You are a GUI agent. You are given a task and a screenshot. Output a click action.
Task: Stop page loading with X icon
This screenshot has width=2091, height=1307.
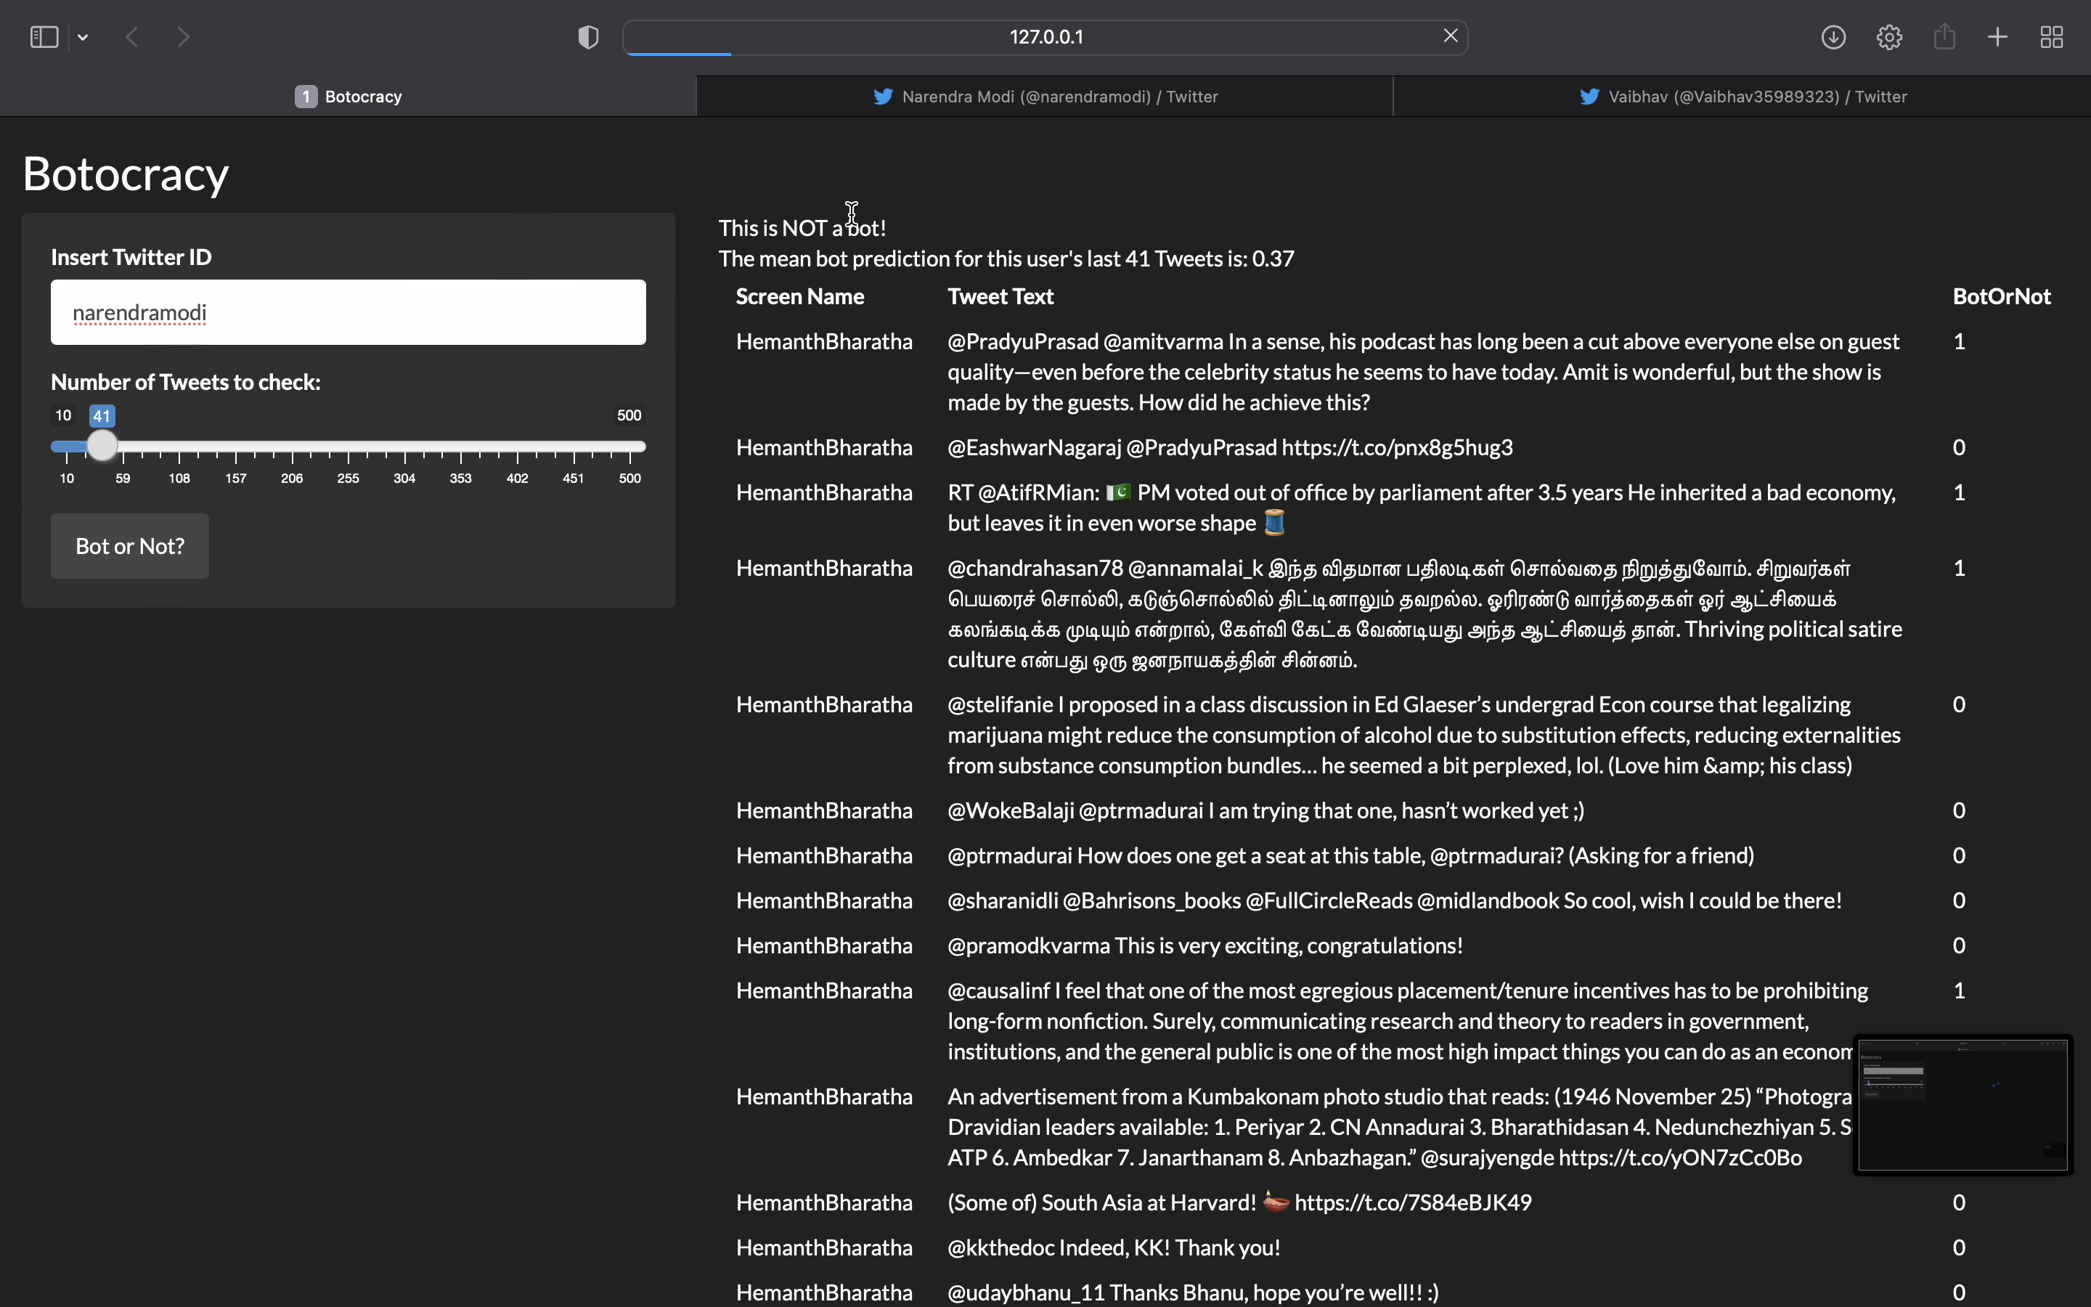pyautogui.click(x=1451, y=36)
